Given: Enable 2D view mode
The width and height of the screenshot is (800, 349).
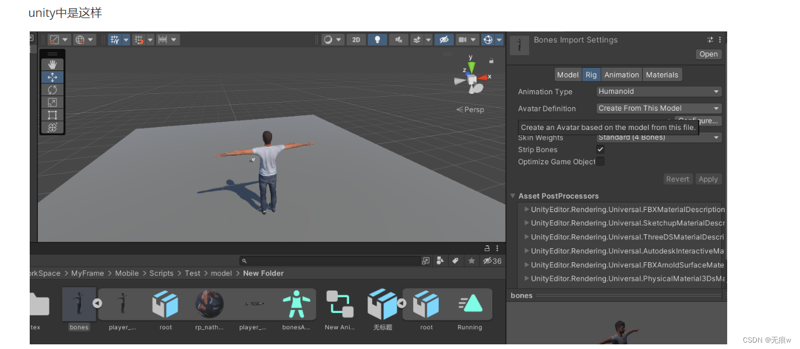Looking at the screenshot, I should pos(356,39).
